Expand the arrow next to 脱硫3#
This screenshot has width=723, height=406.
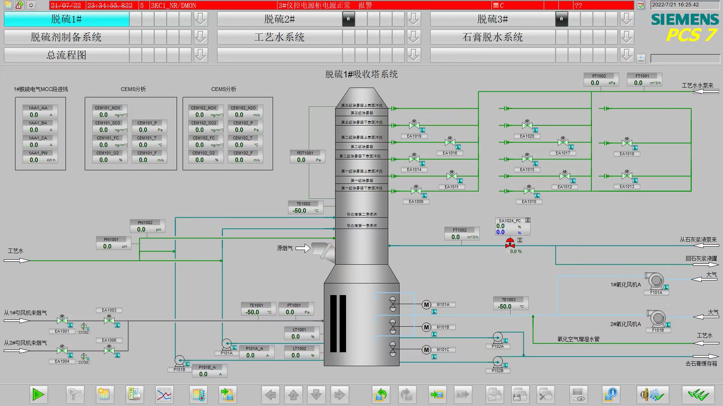[627, 19]
